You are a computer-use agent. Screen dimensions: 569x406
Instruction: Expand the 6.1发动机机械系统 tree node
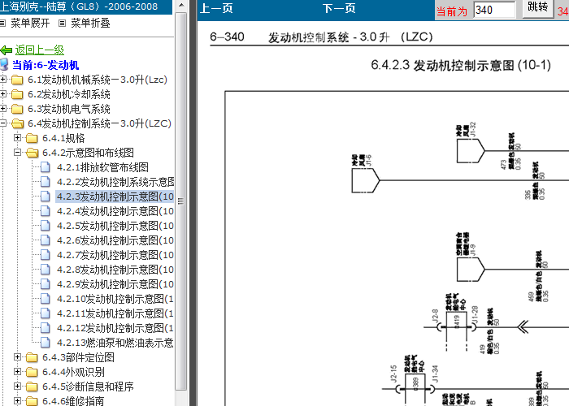(3, 79)
